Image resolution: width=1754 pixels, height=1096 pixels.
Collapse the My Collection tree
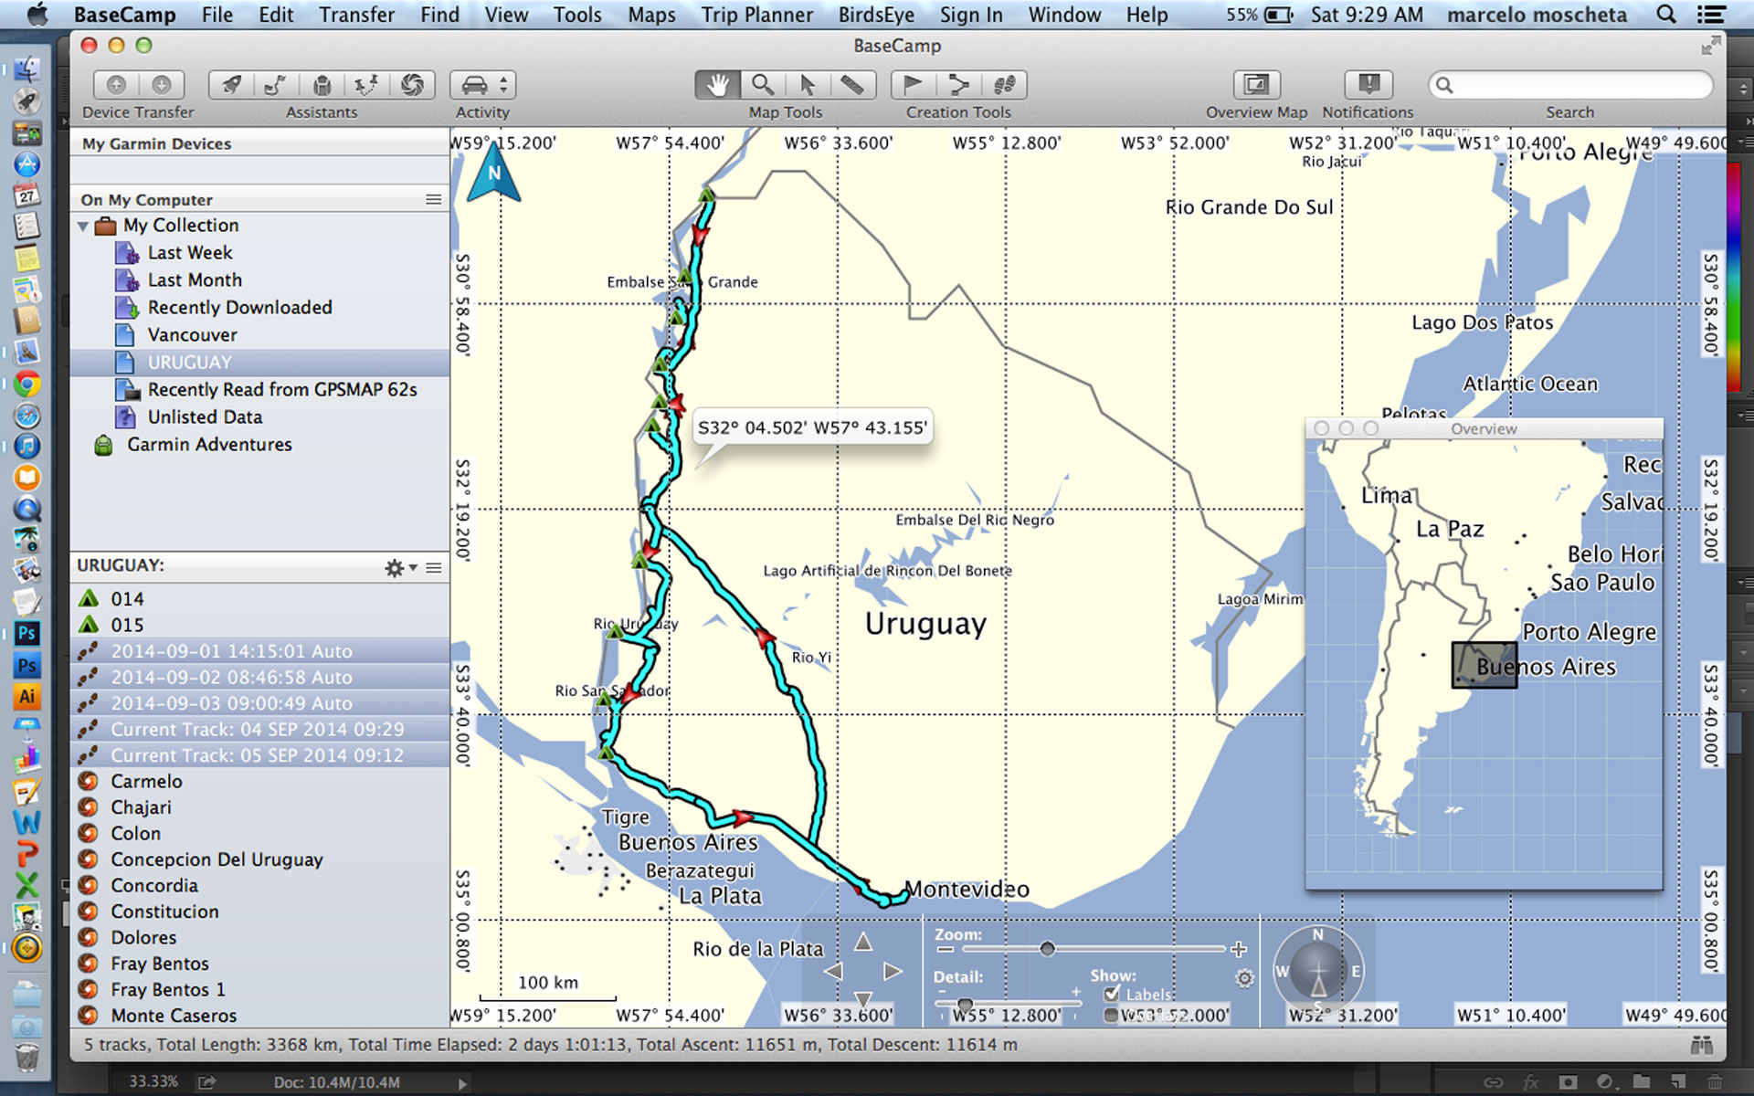(x=83, y=226)
